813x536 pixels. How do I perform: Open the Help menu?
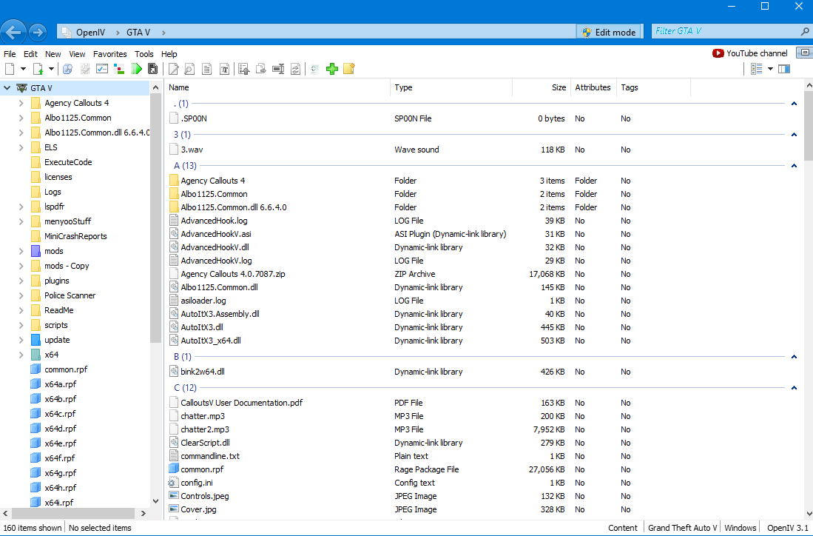coord(169,54)
